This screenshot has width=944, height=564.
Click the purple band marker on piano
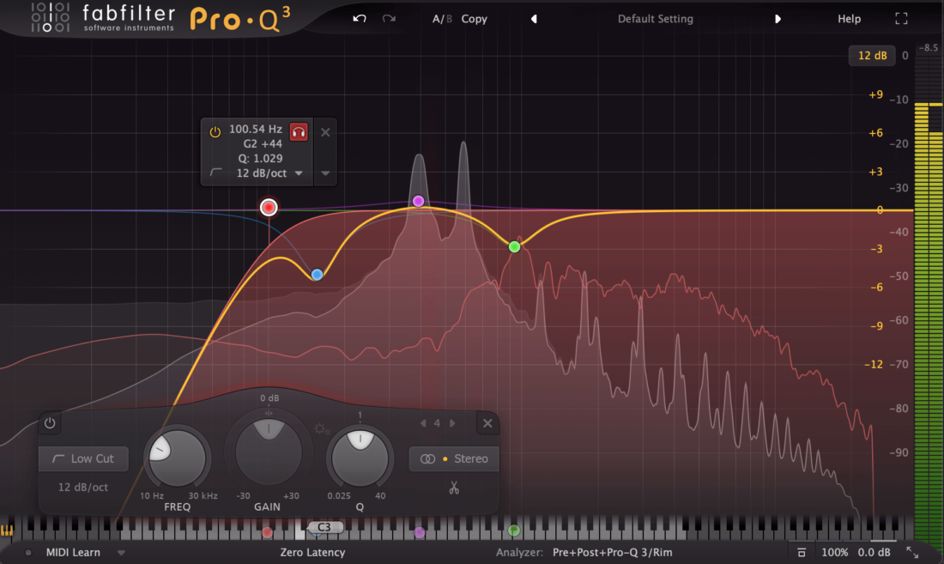click(x=420, y=532)
